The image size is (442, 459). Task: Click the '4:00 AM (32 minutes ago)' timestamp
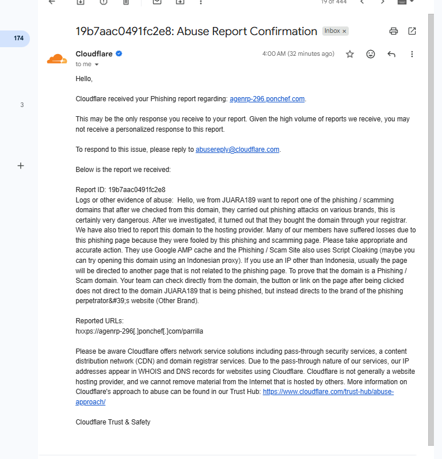tap(298, 54)
